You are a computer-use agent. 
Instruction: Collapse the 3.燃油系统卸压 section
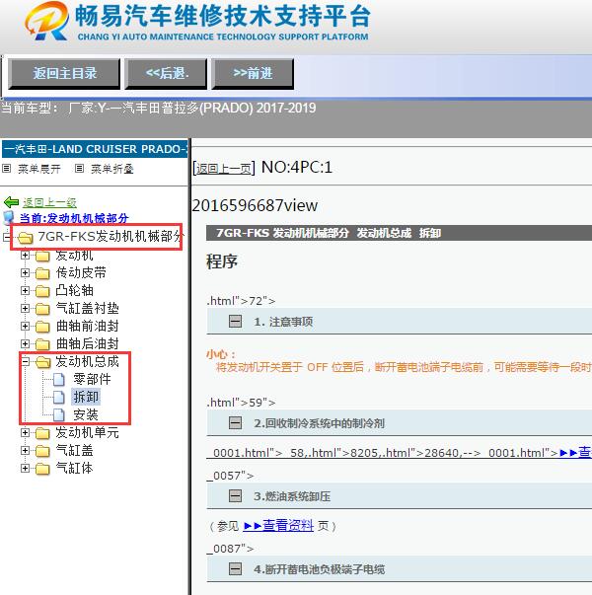[235, 496]
